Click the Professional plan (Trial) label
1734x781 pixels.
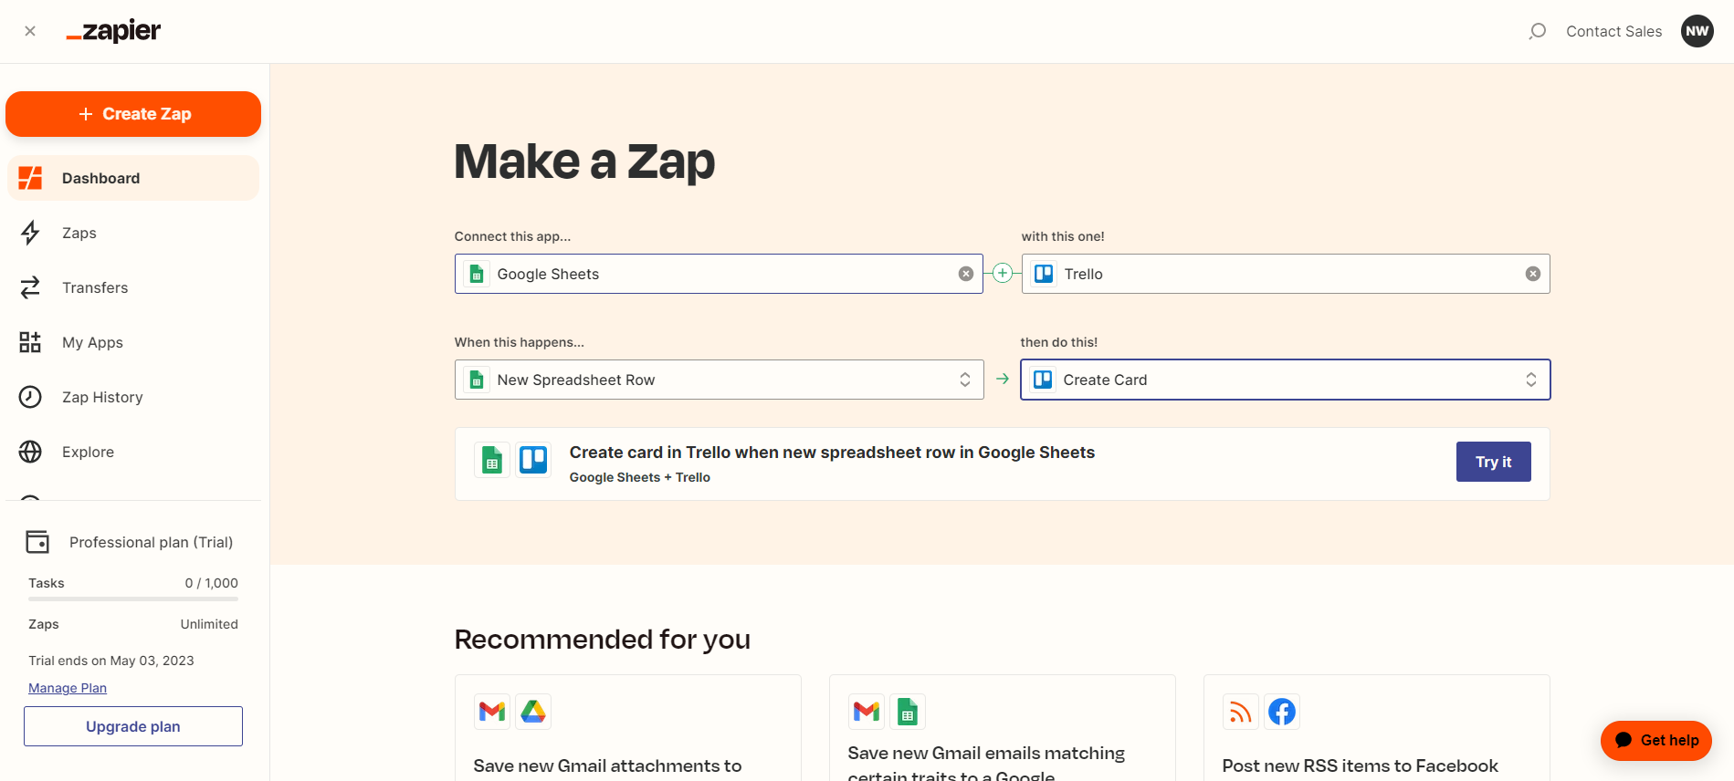click(152, 542)
